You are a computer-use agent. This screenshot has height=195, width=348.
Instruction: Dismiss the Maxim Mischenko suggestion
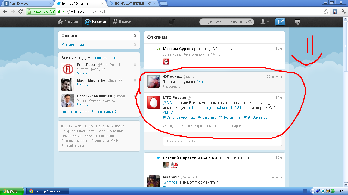135,80
